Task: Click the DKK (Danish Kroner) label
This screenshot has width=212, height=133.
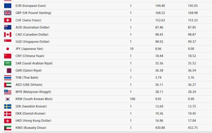Action: tap(30, 113)
